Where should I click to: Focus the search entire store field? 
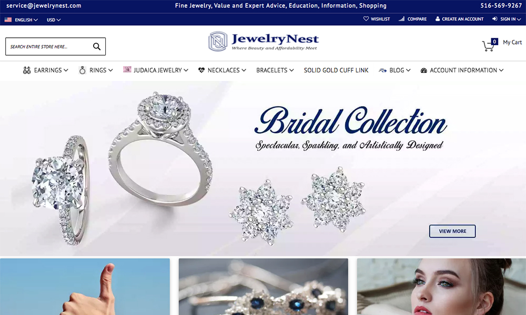(48, 47)
